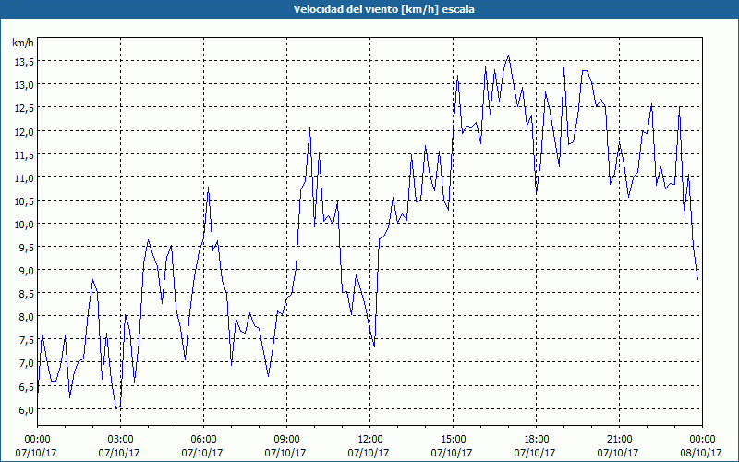Click the 21:00 time axis label
739x462 pixels.
click(x=619, y=440)
